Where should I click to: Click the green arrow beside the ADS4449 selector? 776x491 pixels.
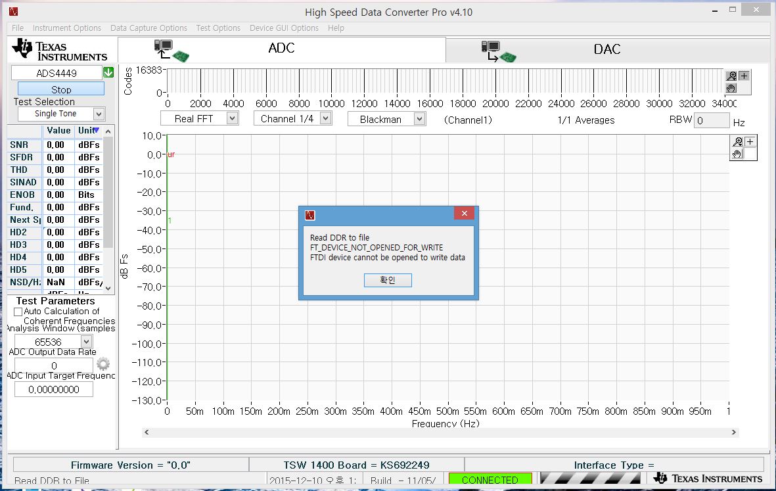[x=110, y=72]
